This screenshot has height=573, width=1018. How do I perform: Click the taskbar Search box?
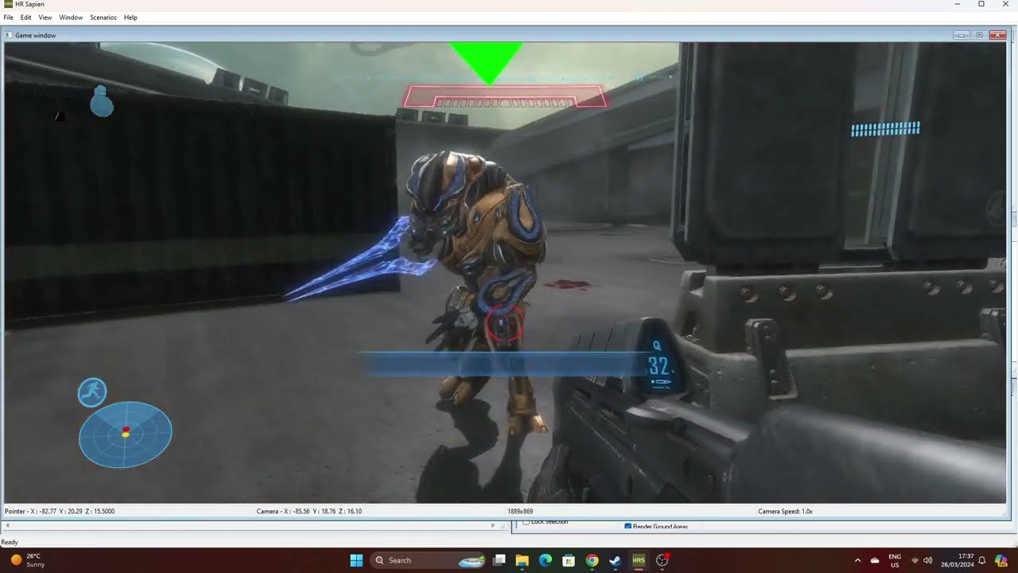click(x=428, y=560)
